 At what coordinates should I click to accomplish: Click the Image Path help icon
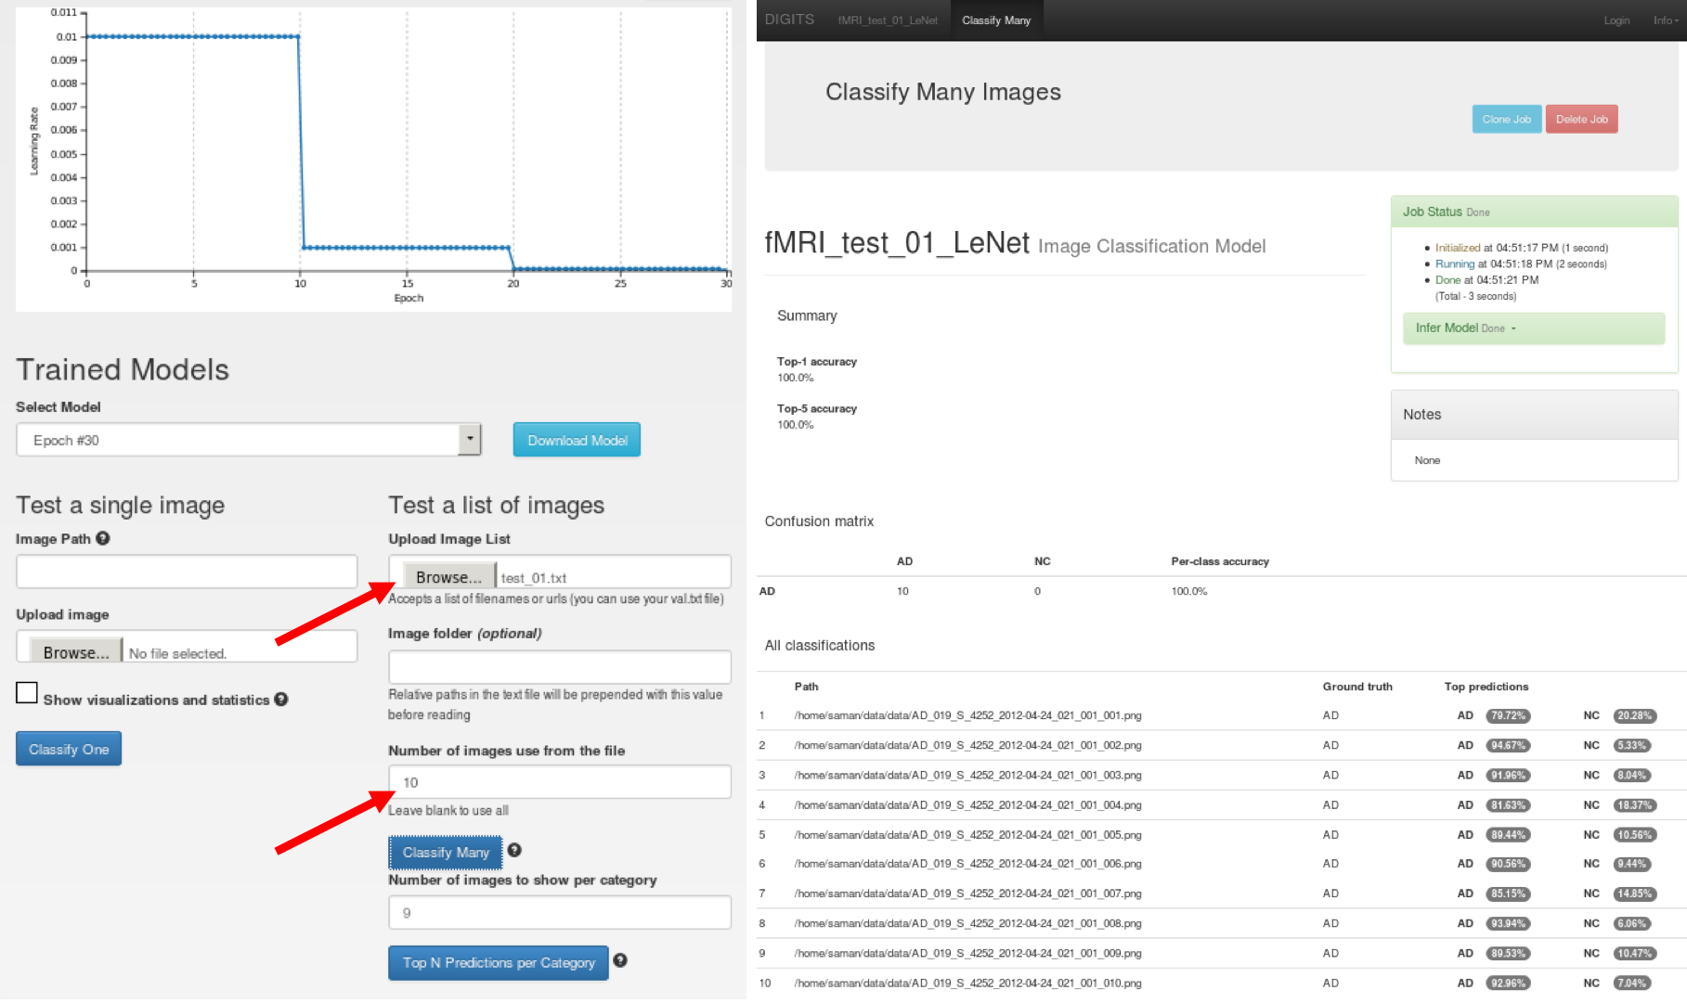click(103, 538)
